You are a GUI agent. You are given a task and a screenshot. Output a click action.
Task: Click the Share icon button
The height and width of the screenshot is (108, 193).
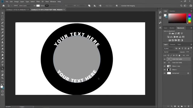(x=191, y=6)
